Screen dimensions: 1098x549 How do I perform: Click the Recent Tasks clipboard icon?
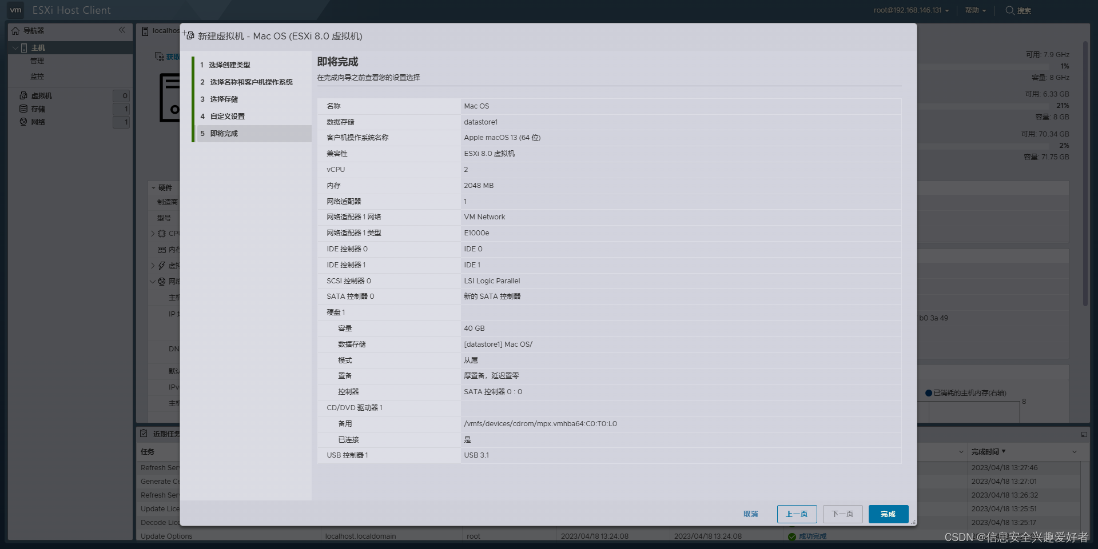144,434
